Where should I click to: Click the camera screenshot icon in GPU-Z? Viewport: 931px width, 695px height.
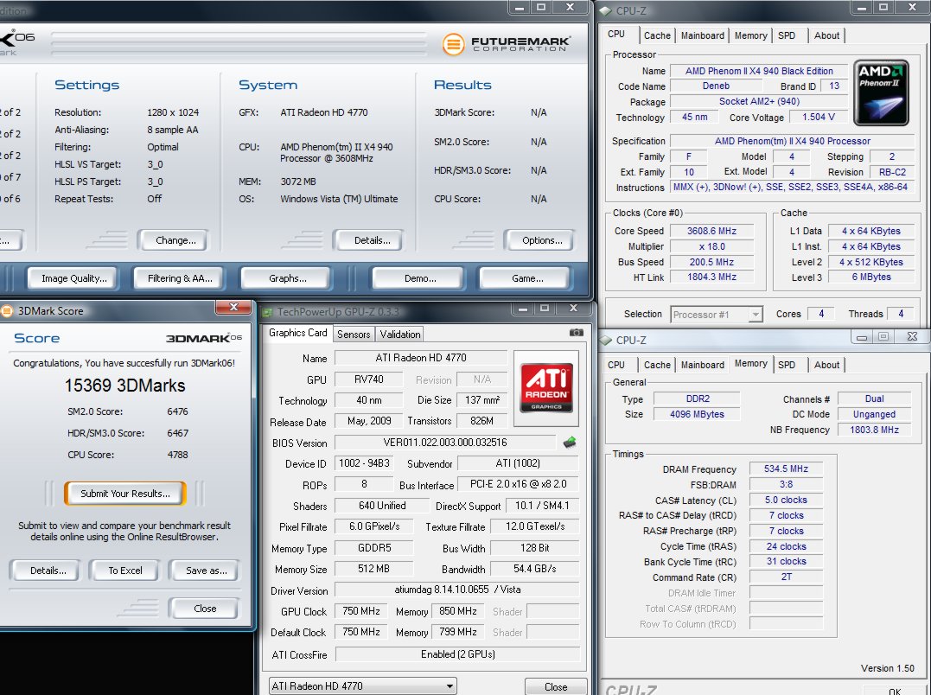pyautogui.click(x=576, y=333)
